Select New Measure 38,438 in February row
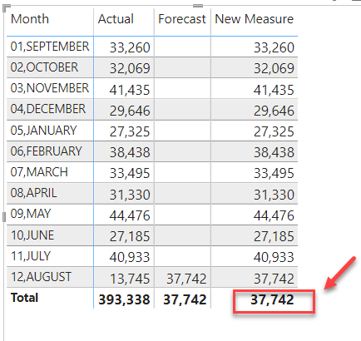The image size is (361, 341). (274, 152)
